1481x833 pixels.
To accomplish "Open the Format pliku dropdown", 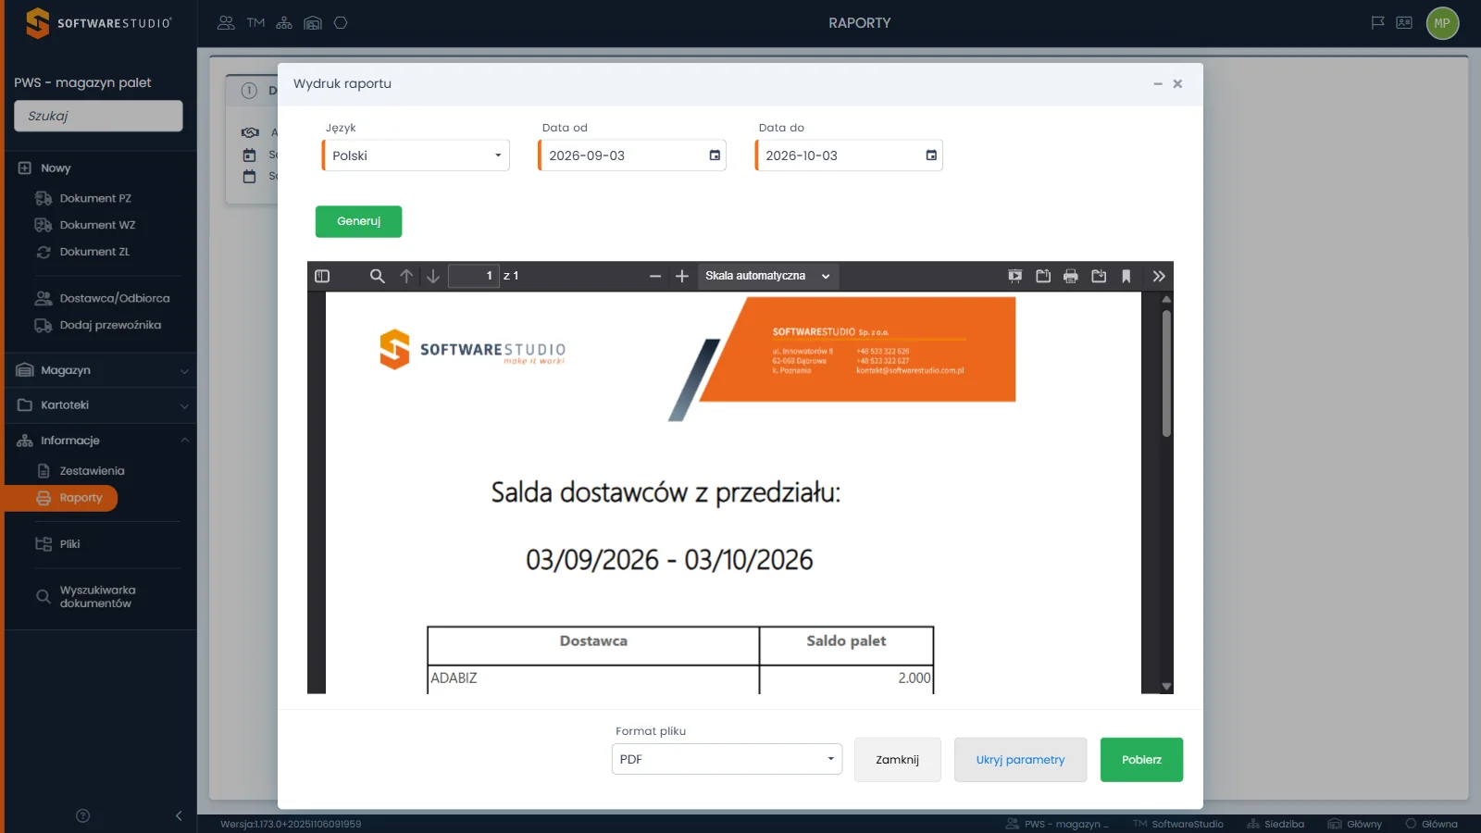I will [727, 759].
